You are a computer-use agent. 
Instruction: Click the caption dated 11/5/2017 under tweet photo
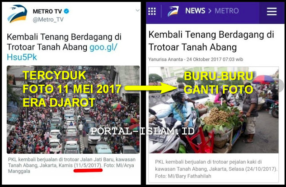click(72, 165)
